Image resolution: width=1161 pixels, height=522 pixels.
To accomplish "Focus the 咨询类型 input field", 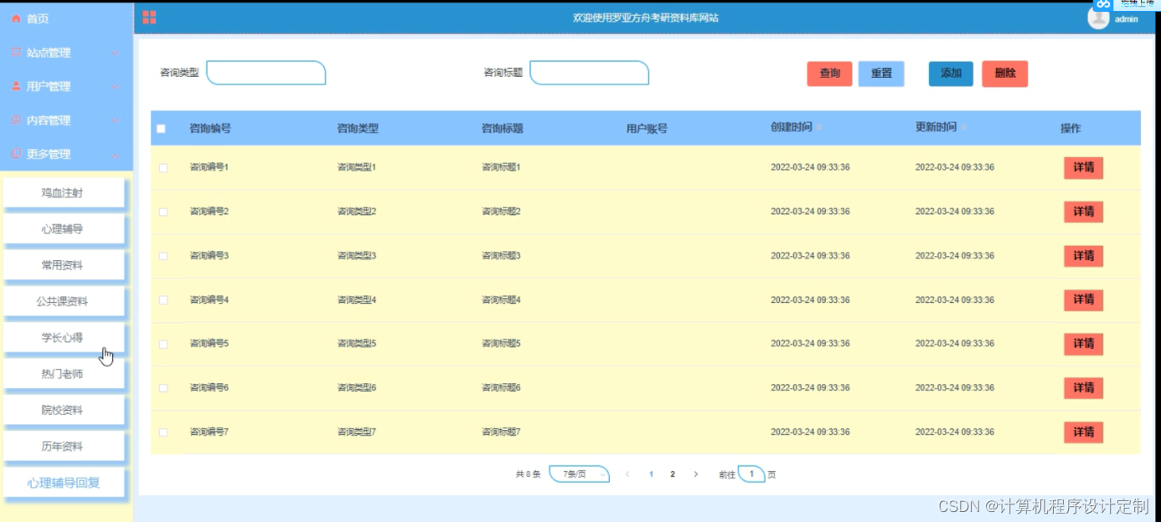I will click(266, 73).
